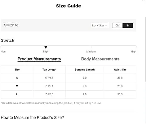This screenshot has width=146, height=124.
Task: Open the Local Size dropdown
Action: pyautogui.click(x=100, y=25)
